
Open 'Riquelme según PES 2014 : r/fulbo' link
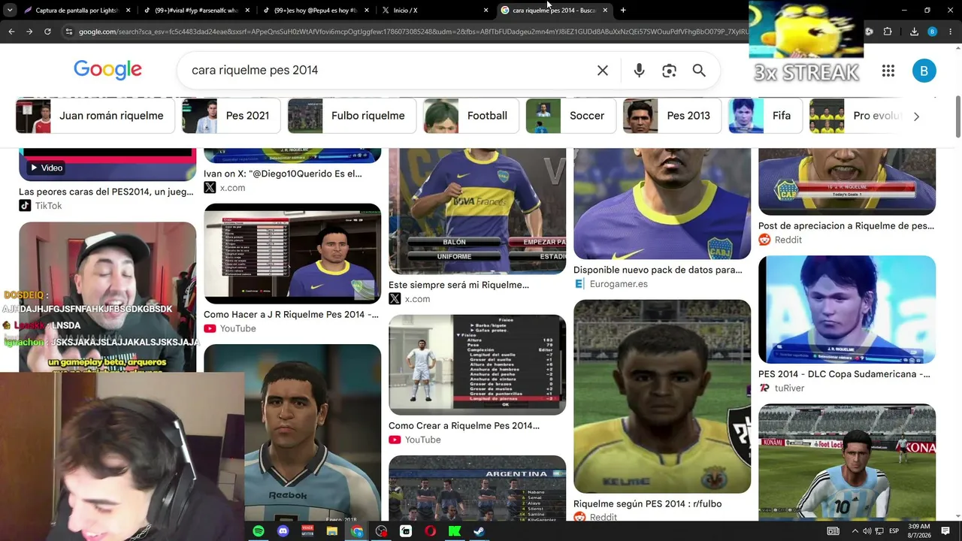(x=647, y=504)
